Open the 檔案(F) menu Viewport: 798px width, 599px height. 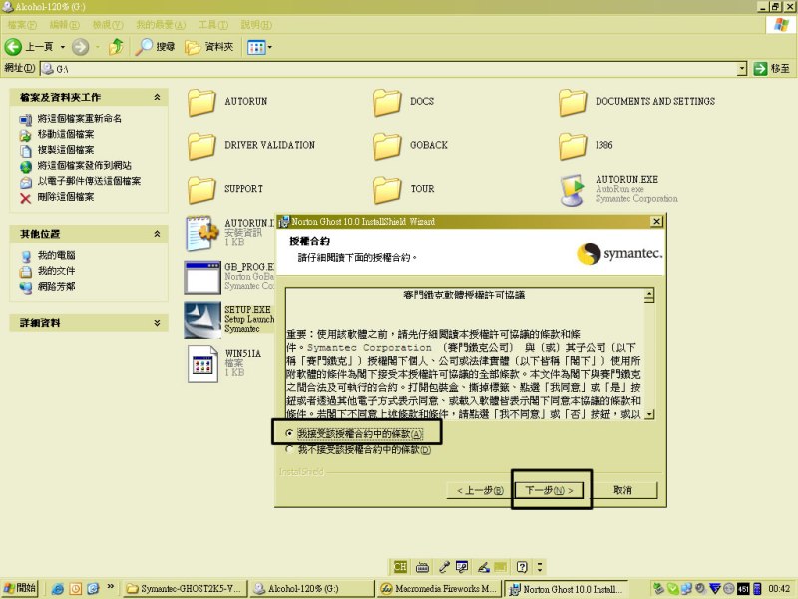pyautogui.click(x=22, y=24)
